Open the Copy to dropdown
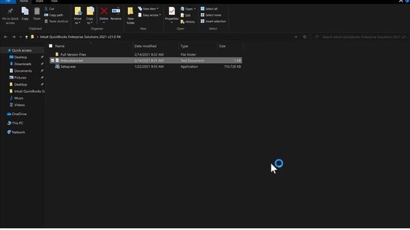Image resolution: width=410 pixels, height=230 pixels. click(x=90, y=16)
